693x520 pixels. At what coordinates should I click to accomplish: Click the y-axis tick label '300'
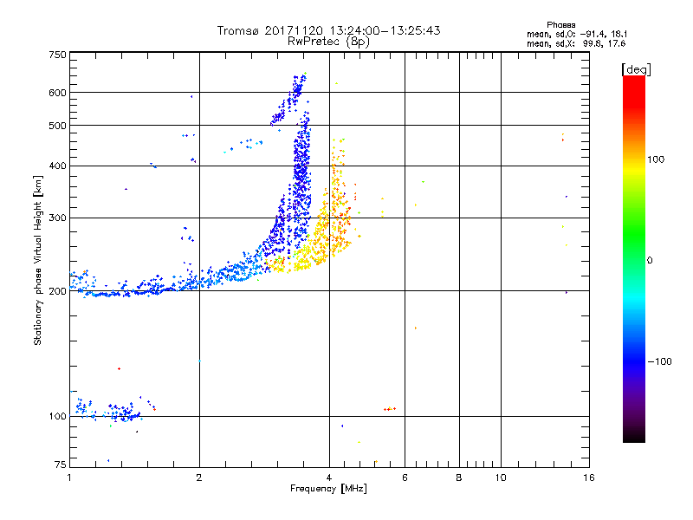tap(58, 218)
